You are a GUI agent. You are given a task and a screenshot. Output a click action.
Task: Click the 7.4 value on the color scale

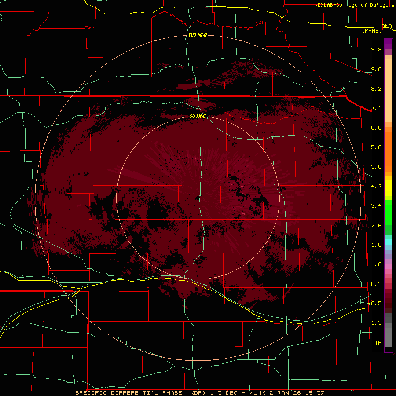point(376,108)
